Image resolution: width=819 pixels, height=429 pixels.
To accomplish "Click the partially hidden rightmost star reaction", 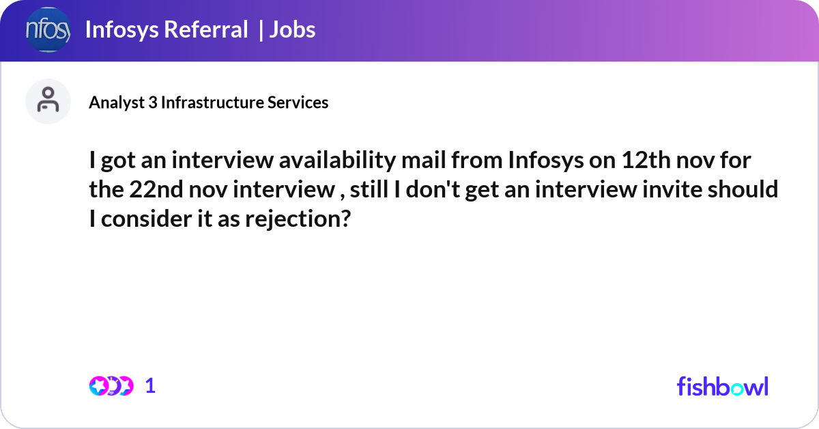I will tap(126, 386).
